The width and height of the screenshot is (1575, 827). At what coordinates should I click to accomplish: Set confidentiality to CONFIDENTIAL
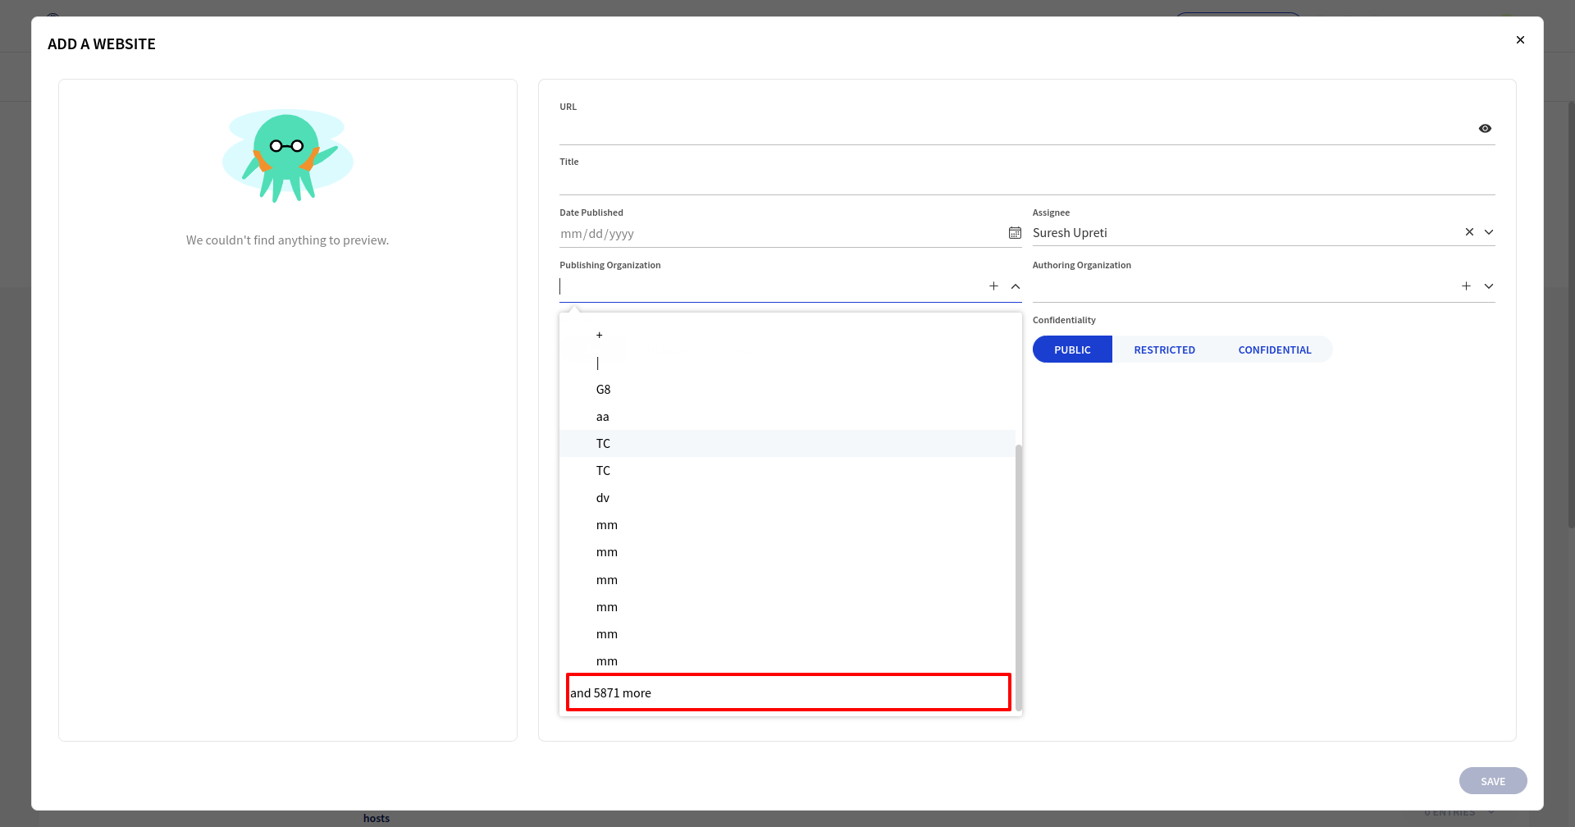tap(1274, 349)
